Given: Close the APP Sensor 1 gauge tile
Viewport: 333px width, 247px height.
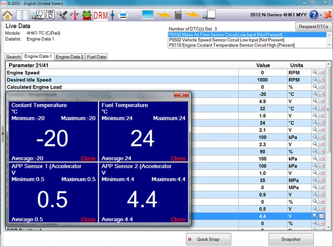Looking at the screenshot, I should [88, 219].
